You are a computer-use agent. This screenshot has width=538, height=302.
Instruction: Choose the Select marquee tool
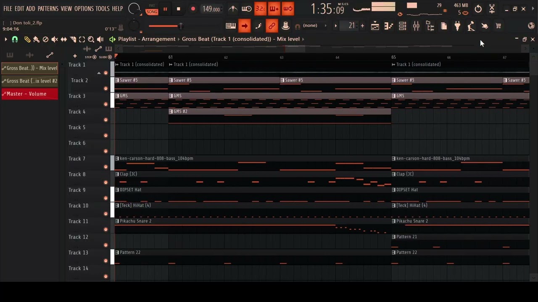[x=82, y=39]
